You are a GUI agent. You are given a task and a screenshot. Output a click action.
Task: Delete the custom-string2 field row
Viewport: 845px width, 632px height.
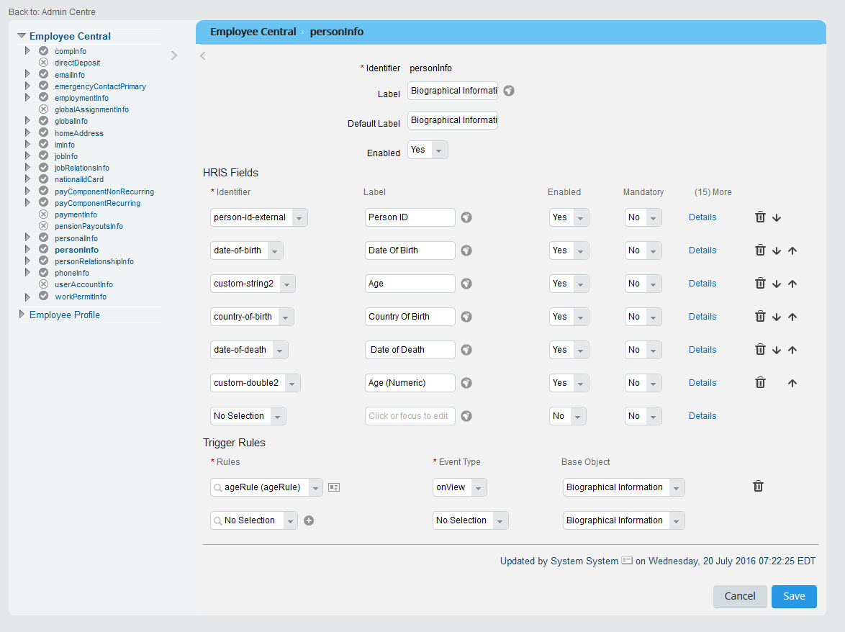tap(760, 284)
